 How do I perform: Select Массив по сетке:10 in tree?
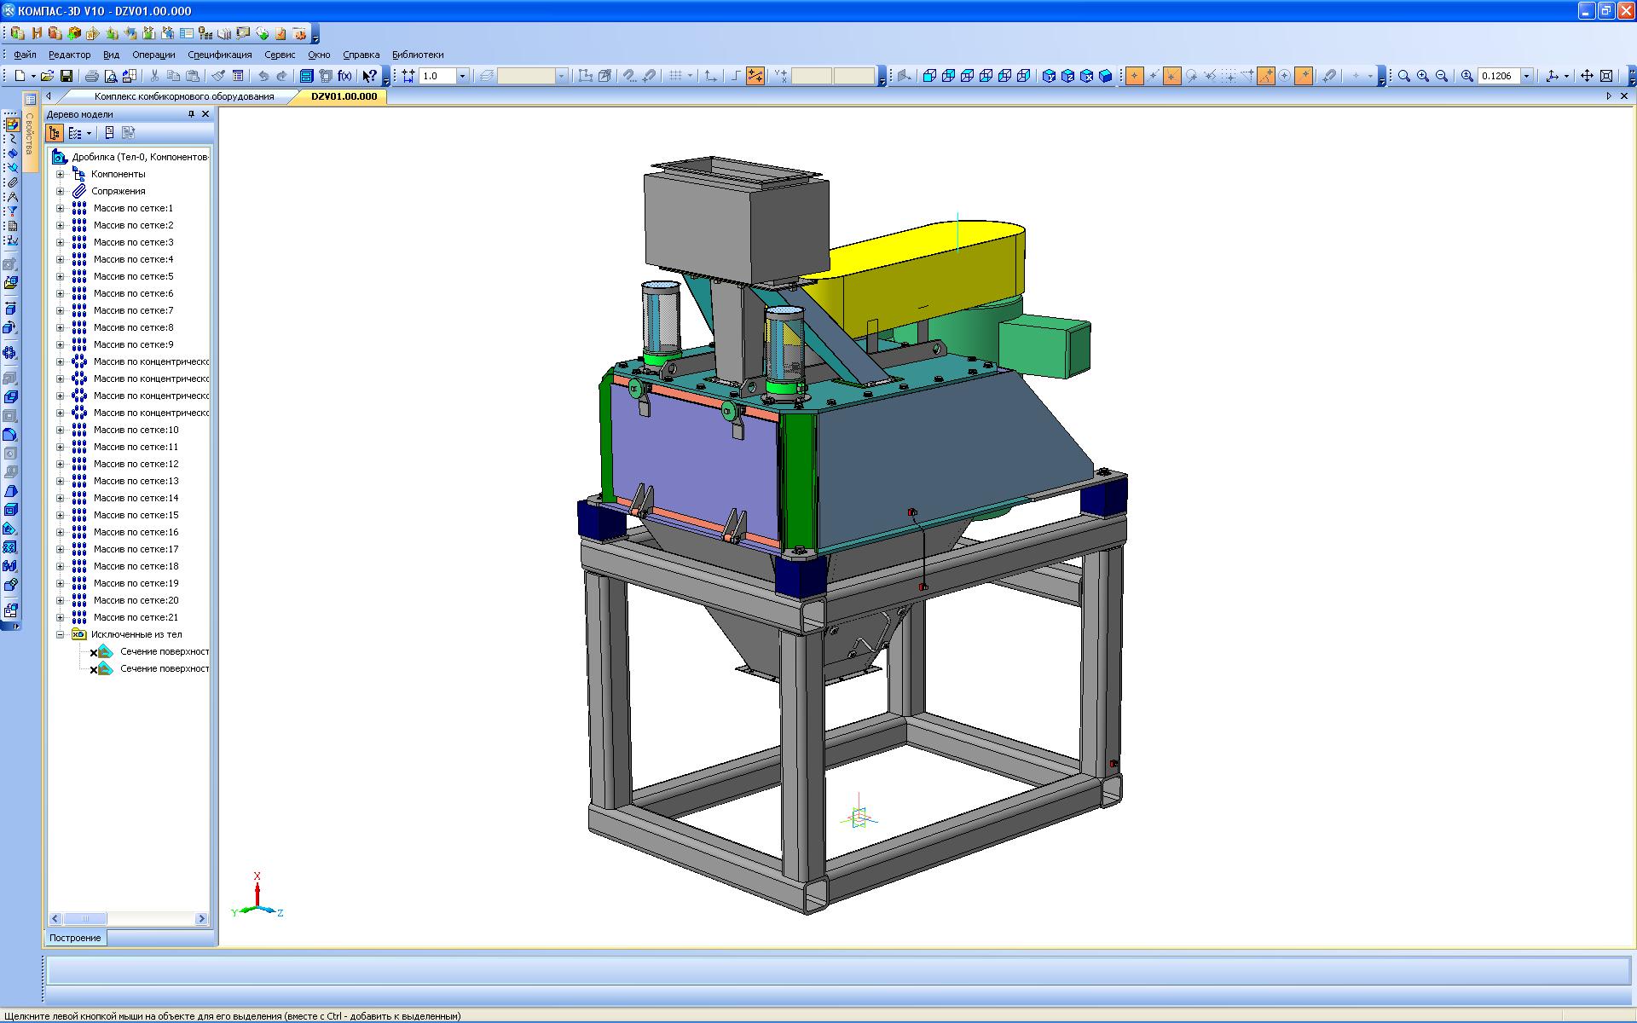[136, 430]
